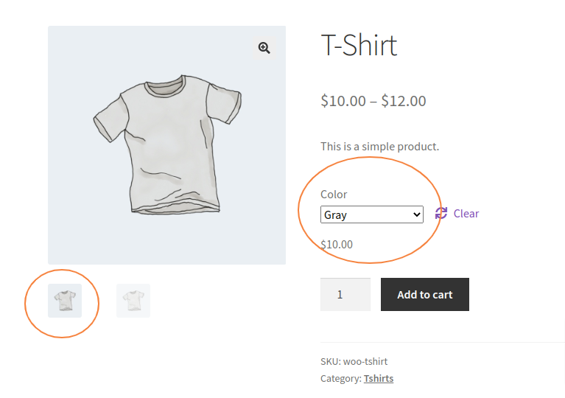The height and width of the screenshot is (398, 565).
Task: Click the $10.00 minimum price in range
Action: pos(343,101)
